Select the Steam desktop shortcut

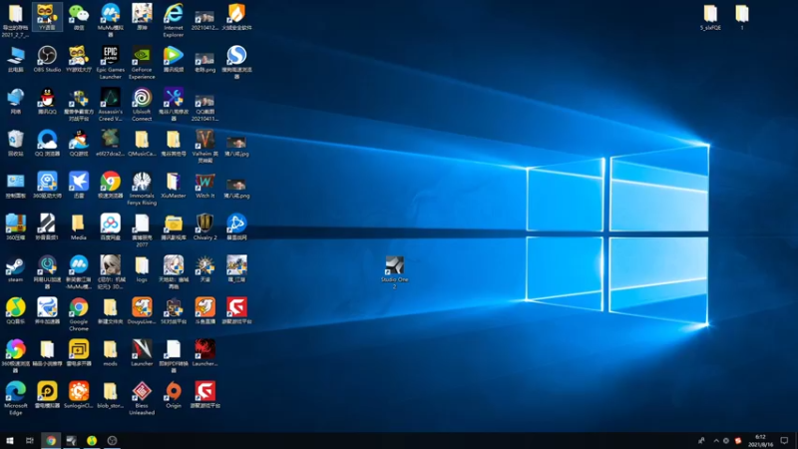pyautogui.click(x=15, y=269)
